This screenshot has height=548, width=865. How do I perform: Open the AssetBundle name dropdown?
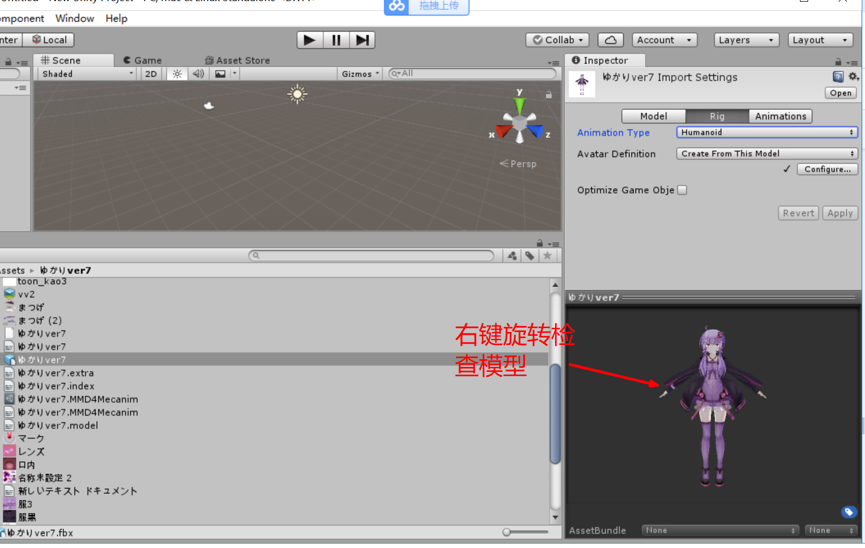pos(720,530)
